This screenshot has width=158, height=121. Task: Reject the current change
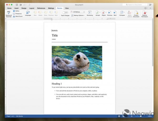pos(103,13)
